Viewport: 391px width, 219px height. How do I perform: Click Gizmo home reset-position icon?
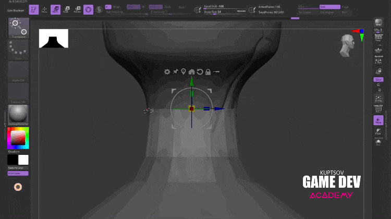(191, 72)
